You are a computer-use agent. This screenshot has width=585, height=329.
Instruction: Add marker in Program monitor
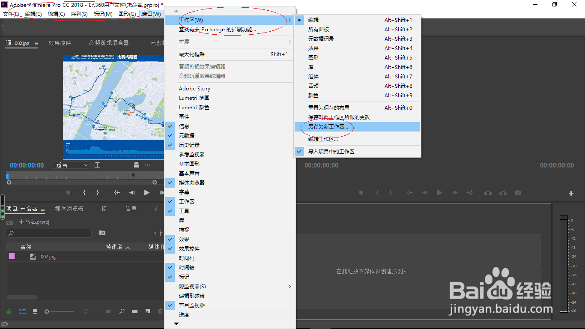[361, 193]
